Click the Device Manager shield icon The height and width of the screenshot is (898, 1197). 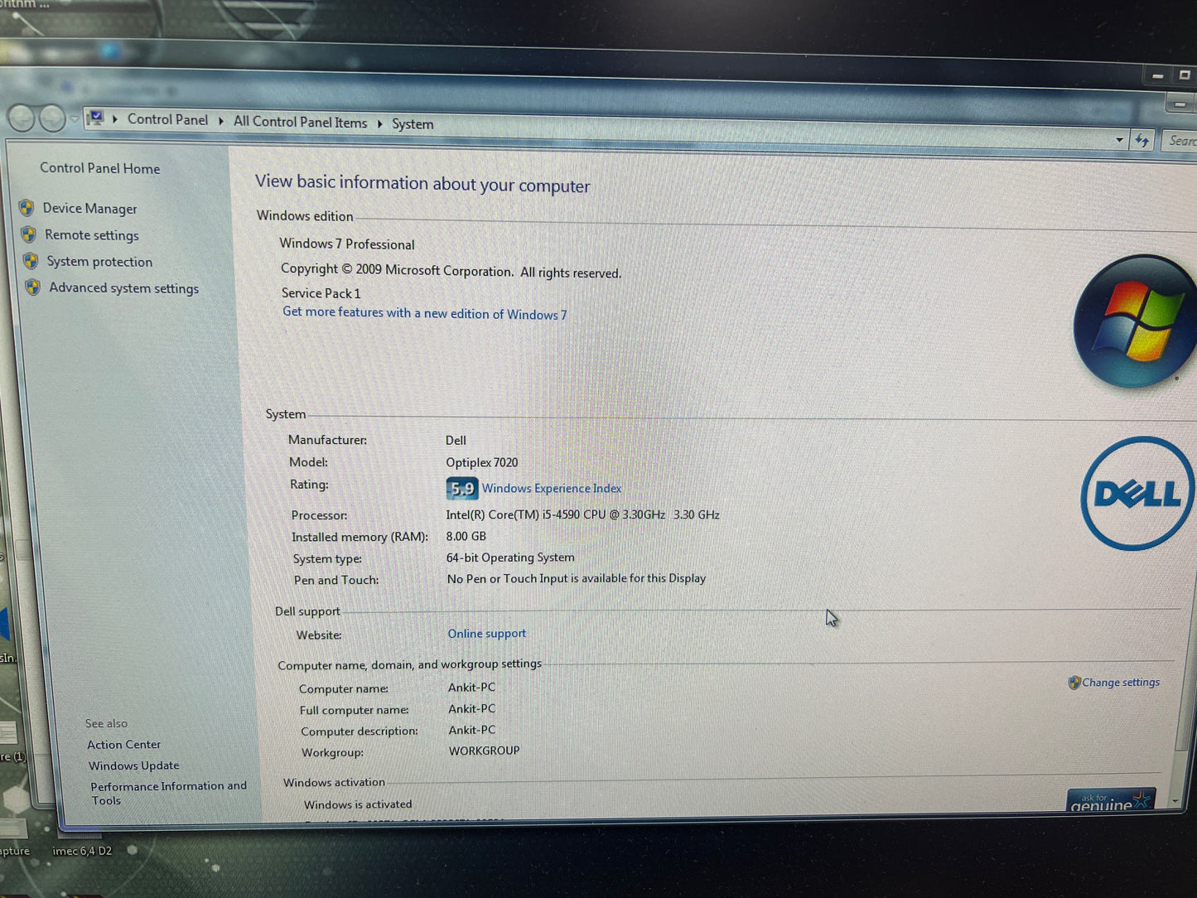pos(27,207)
